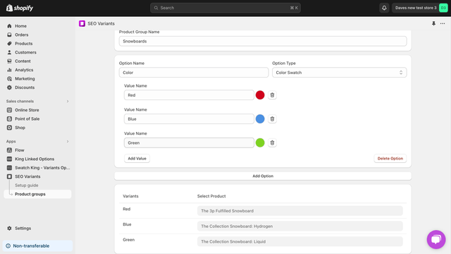
Task: Focus the top Search field
Action: coord(225,8)
